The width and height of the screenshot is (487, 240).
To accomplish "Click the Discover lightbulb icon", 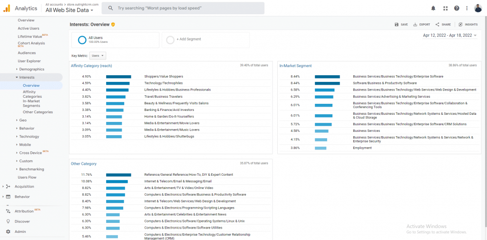I will tap(8, 221).
